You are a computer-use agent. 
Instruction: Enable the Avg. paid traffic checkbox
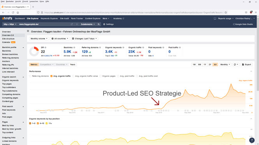[118, 76]
